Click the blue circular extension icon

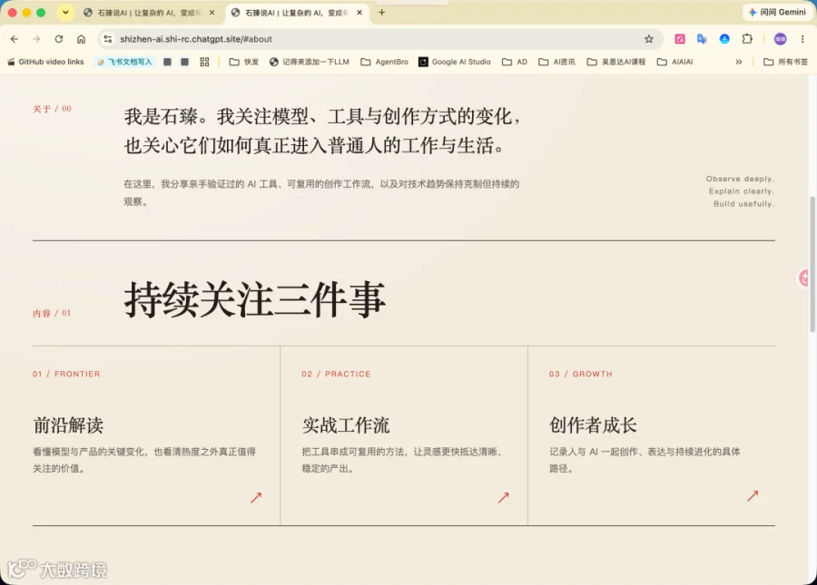tap(724, 39)
